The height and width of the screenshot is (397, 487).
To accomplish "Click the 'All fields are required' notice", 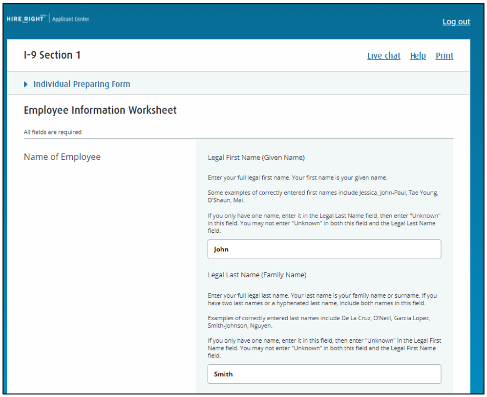I will [x=52, y=132].
